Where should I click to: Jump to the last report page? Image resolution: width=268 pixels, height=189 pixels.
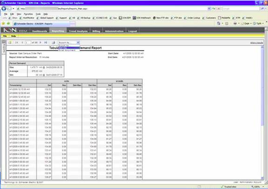pyautogui.click(x=46, y=42)
